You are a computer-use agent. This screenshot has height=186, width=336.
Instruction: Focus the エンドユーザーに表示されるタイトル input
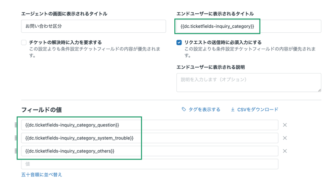tap(249, 26)
